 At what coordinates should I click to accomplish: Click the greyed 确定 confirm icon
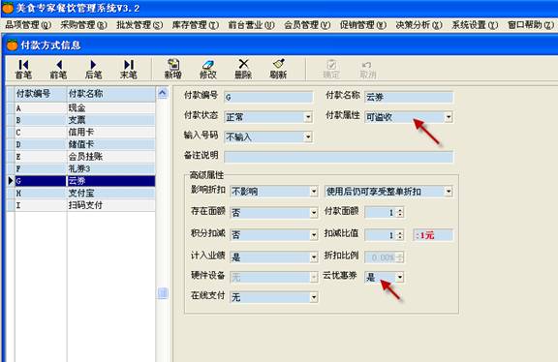[x=331, y=69]
